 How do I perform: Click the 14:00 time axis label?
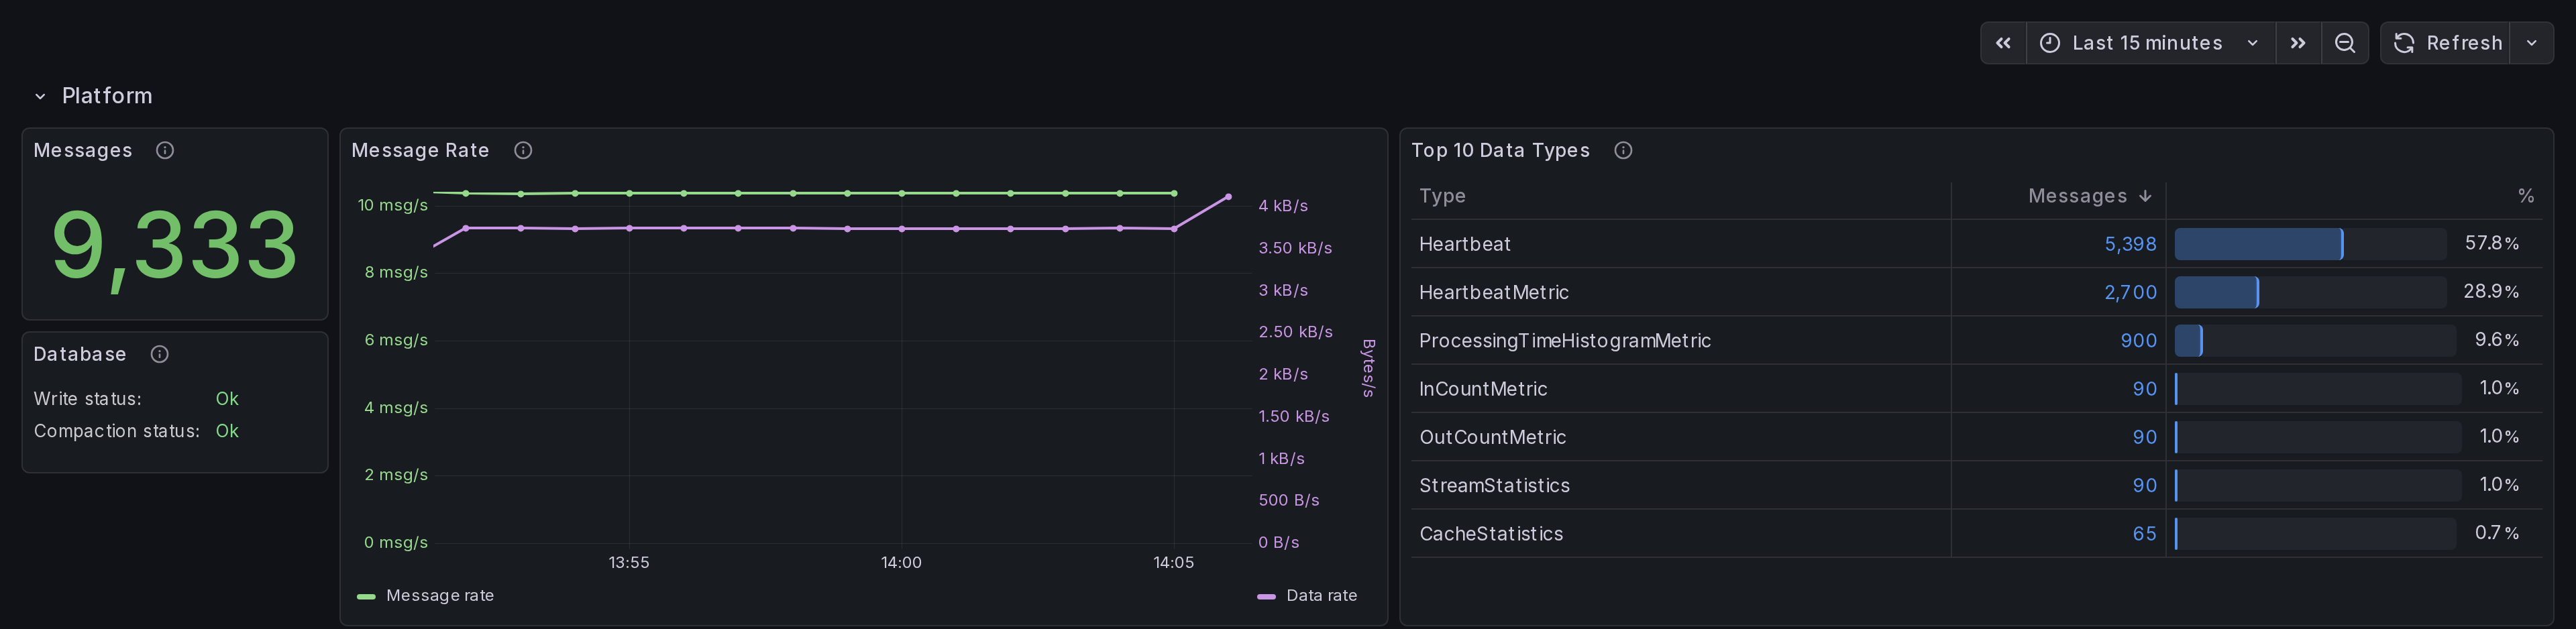pos(901,563)
